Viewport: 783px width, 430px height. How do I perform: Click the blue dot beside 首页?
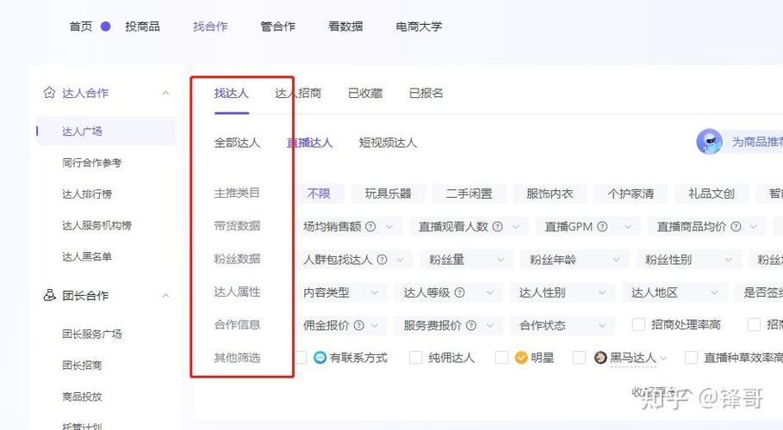pyautogui.click(x=105, y=27)
